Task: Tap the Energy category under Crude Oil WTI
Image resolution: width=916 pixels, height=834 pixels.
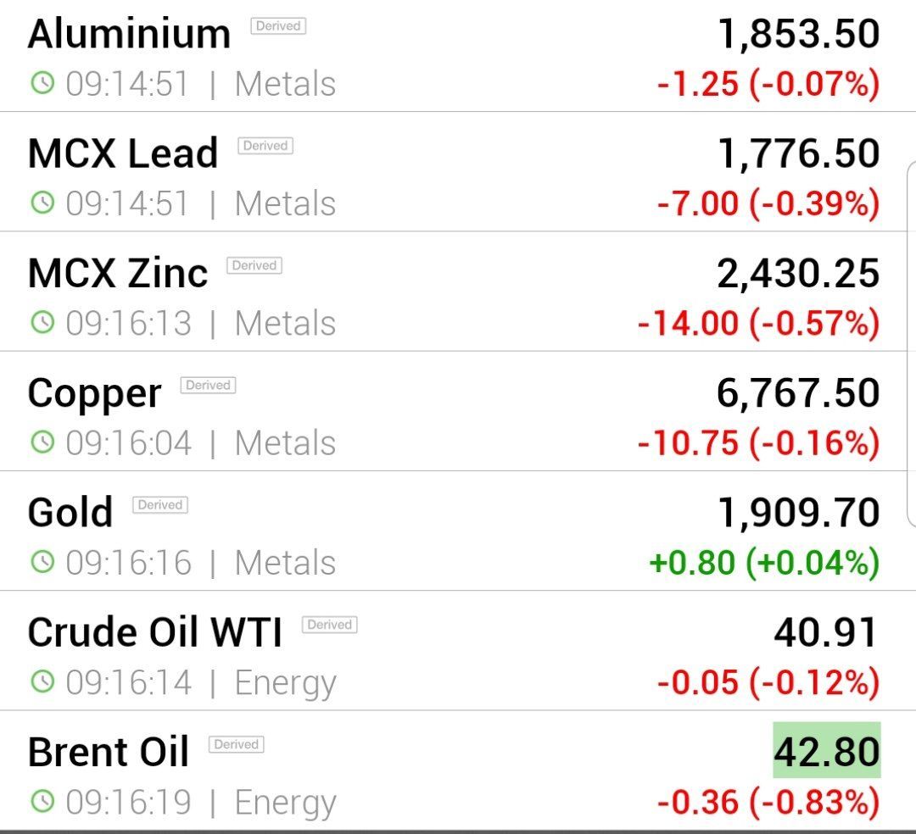Action: pos(285,682)
